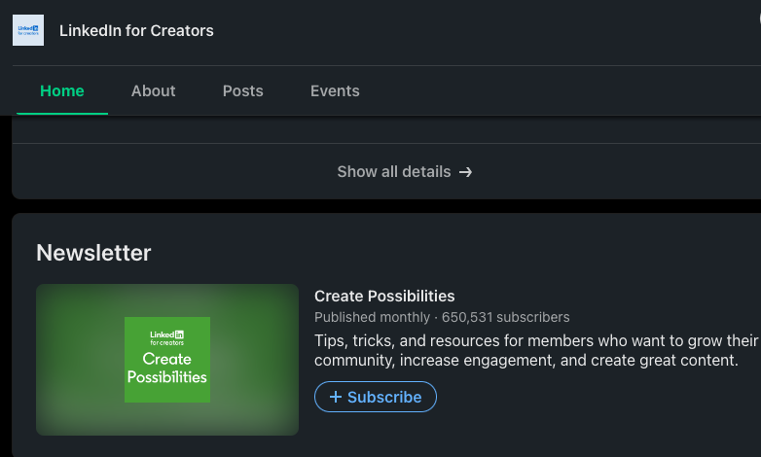Click Show all details link

pos(405,172)
